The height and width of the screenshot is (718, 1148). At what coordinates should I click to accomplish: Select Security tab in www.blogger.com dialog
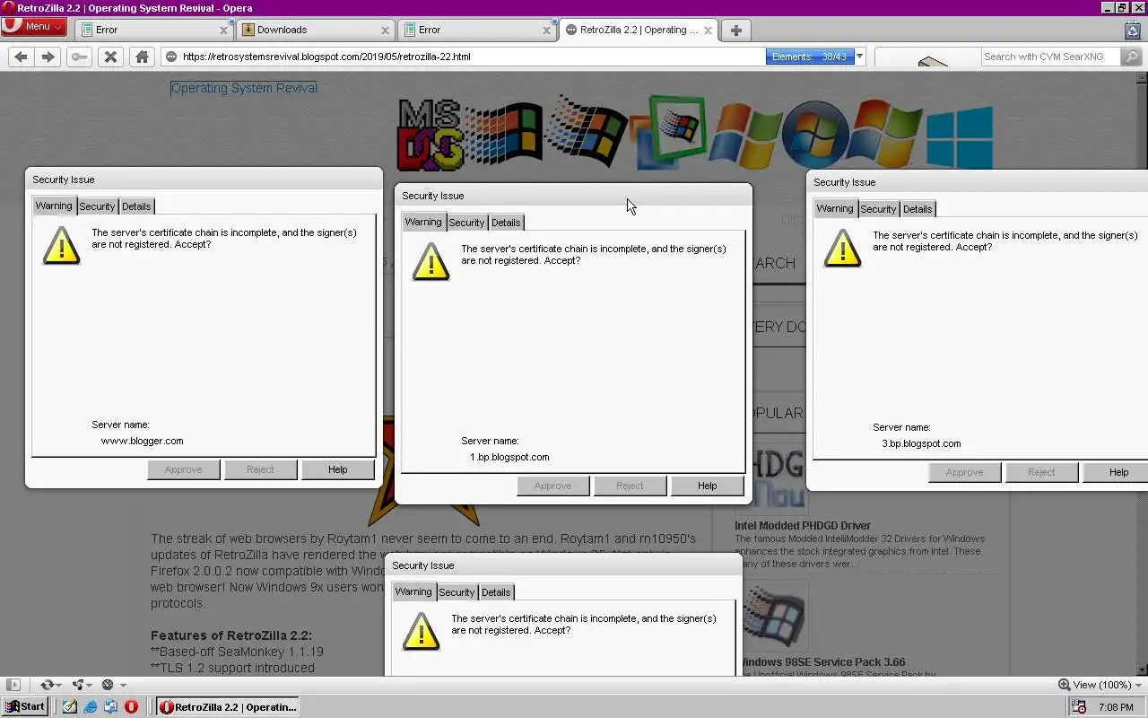pos(97,206)
